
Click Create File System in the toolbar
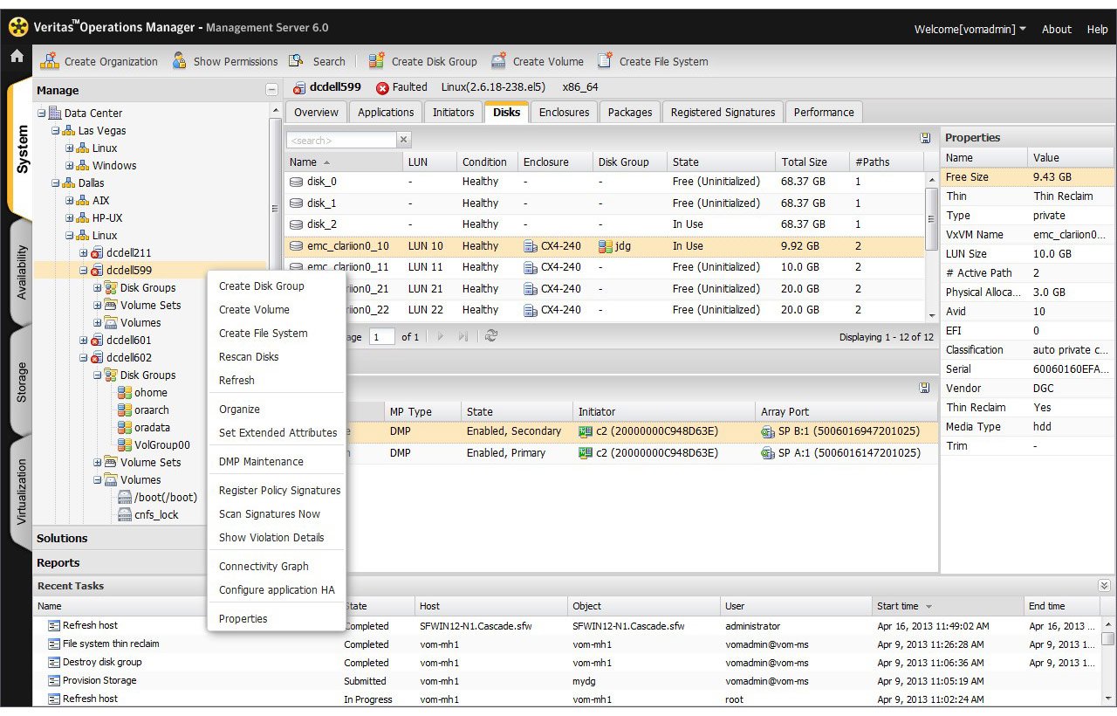coord(653,61)
